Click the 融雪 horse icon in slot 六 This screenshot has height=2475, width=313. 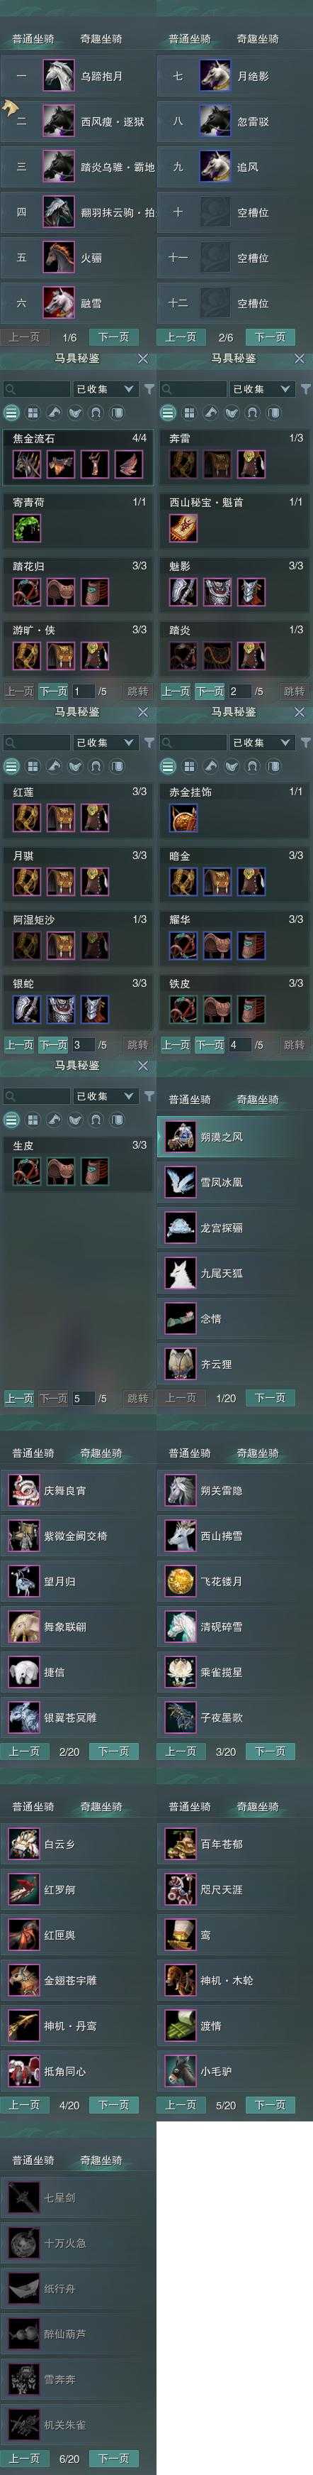[x=58, y=302]
